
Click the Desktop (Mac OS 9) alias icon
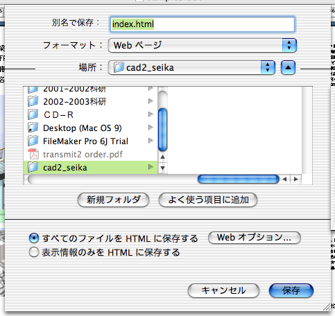point(33,128)
